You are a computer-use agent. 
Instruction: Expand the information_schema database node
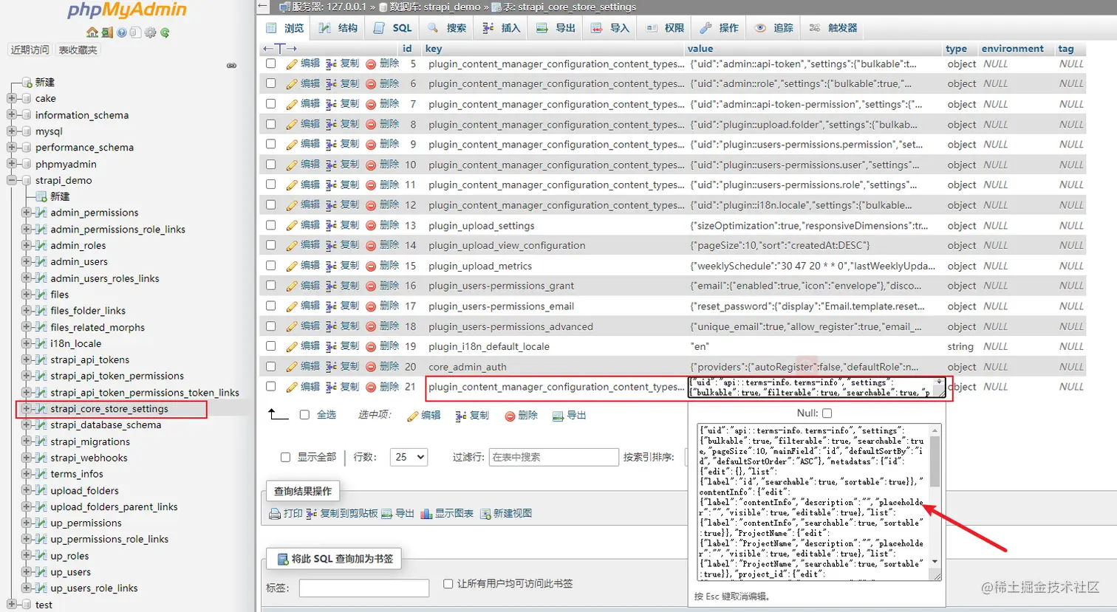[x=11, y=114]
